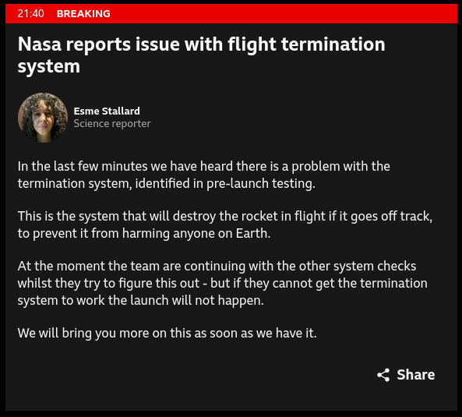Click the word 'Nasa' in the headline

40,44
